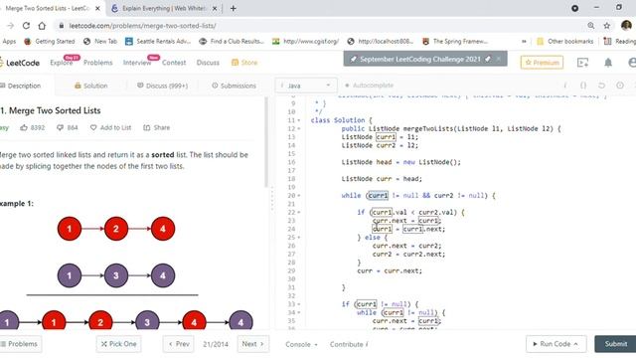Viewport: 636px width, 358px height.
Task: Open Discuss in the top navigation
Action: click(208, 63)
